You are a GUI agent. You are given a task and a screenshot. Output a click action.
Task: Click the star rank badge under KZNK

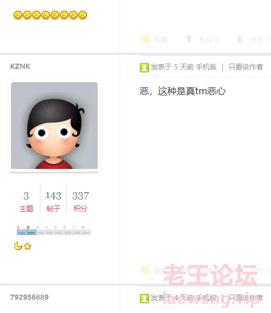(x=27, y=246)
